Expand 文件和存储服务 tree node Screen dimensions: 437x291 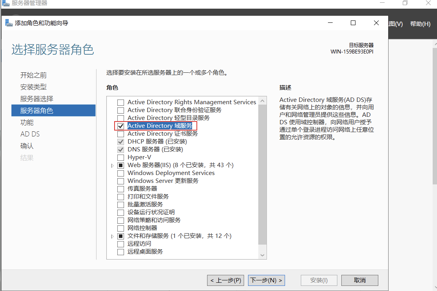pyautogui.click(x=112, y=236)
